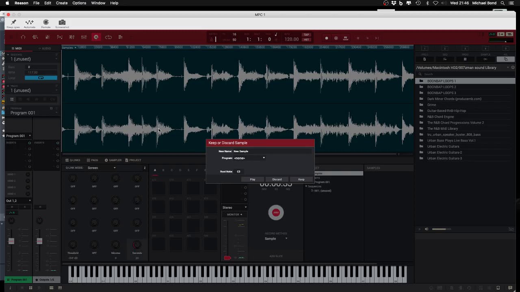Collapse the Sequence section chevron
This screenshot has height=292, width=520.
pyautogui.click(x=8, y=54)
